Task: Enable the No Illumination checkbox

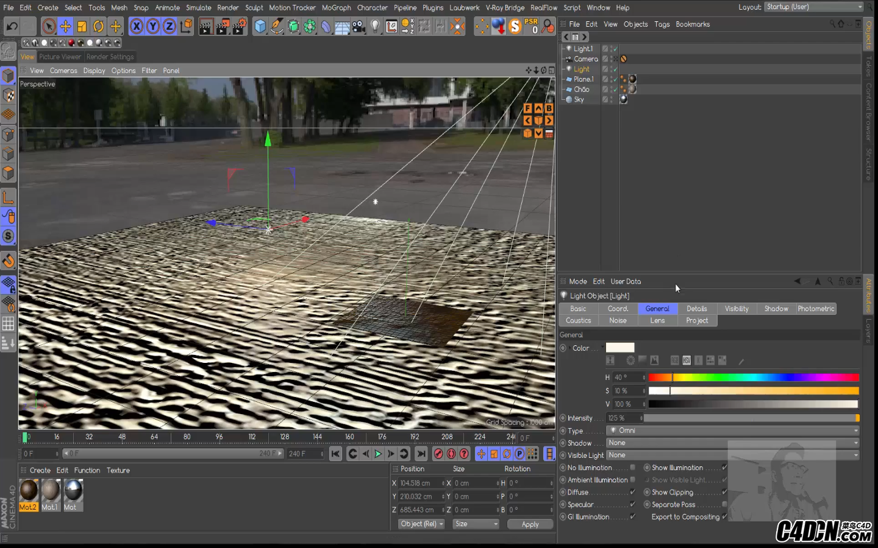Action: click(632, 468)
